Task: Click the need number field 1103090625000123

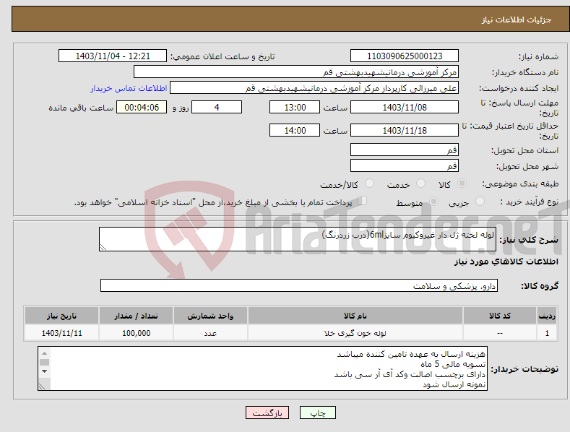Action: tap(405, 56)
